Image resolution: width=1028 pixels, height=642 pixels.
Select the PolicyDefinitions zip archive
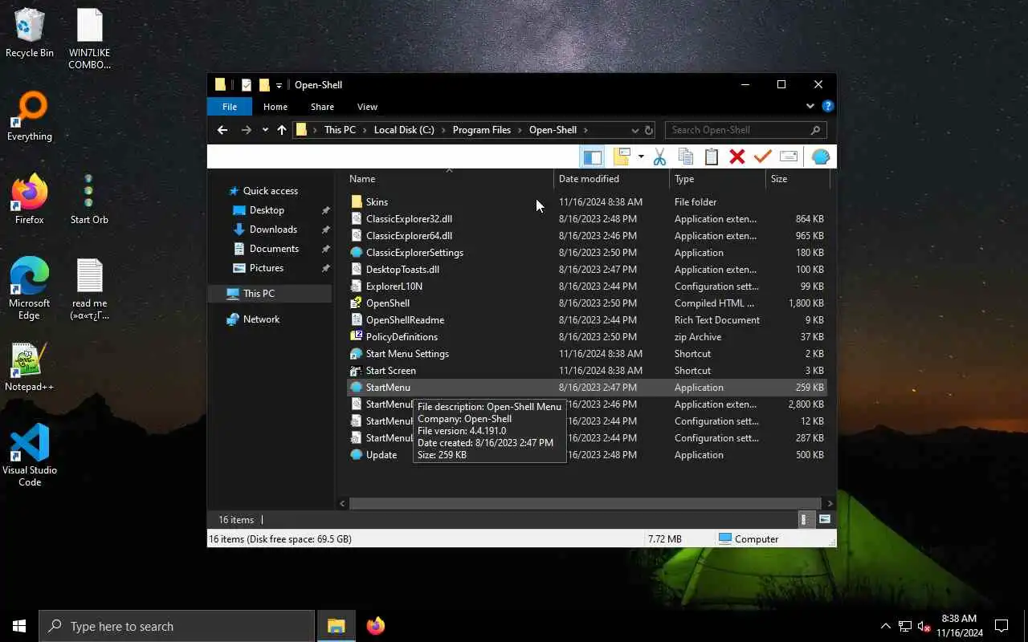pos(402,337)
